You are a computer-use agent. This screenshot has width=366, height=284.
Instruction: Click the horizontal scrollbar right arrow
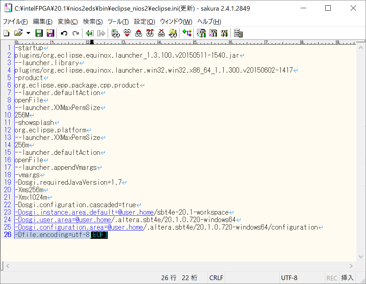click(x=351, y=266)
